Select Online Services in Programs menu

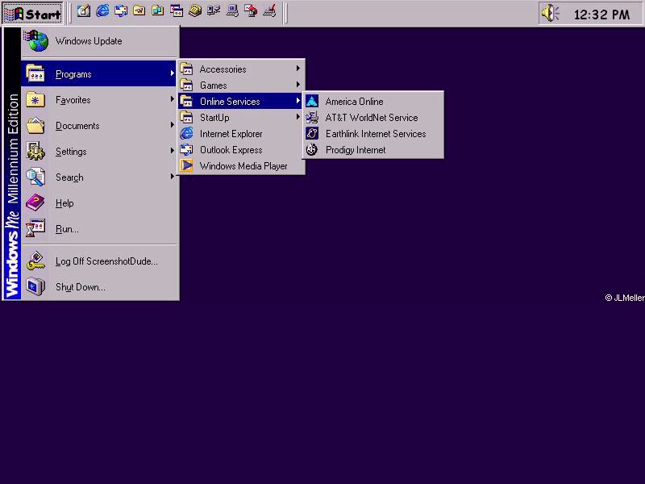tap(241, 102)
